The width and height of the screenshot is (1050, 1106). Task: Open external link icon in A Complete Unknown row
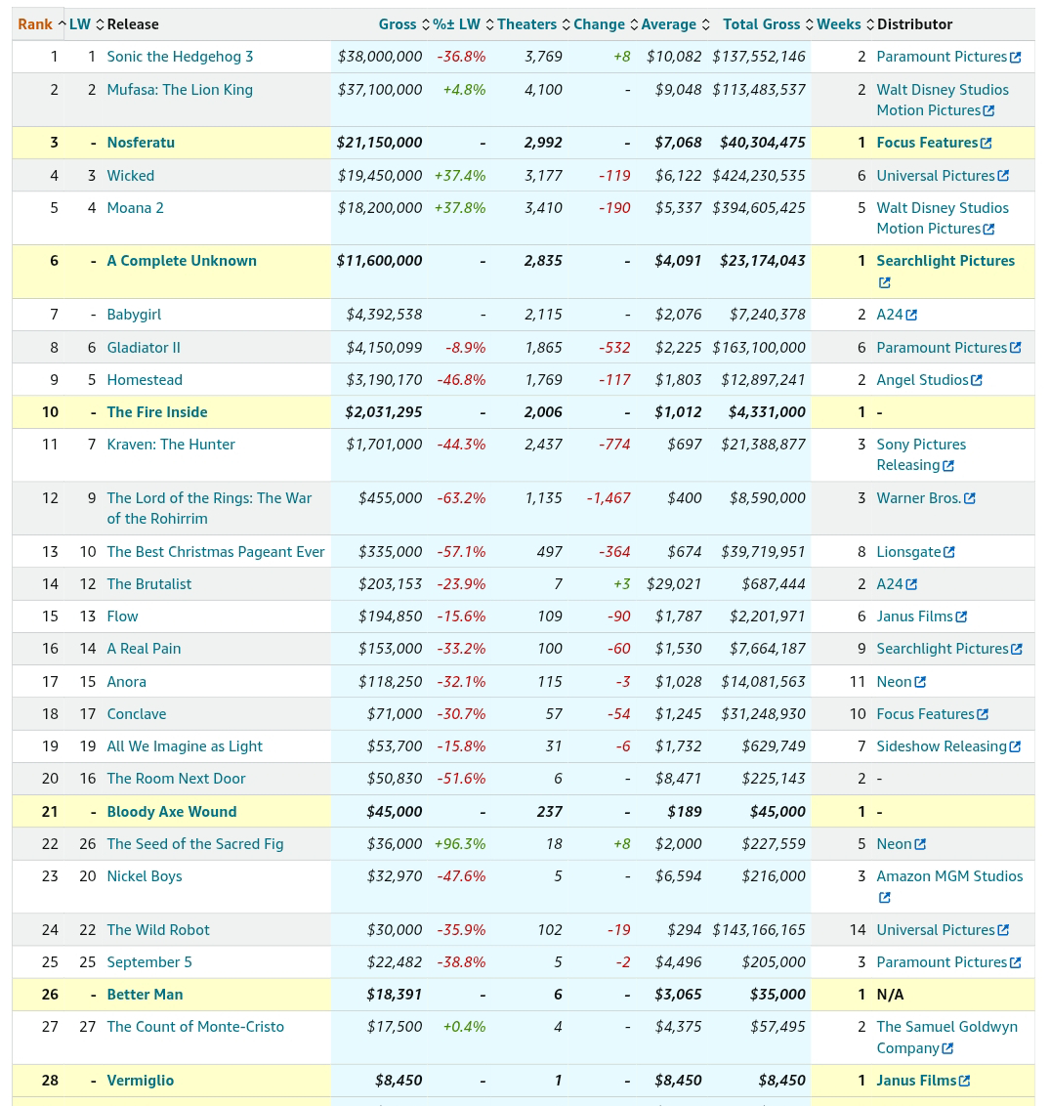click(x=884, y=282)
